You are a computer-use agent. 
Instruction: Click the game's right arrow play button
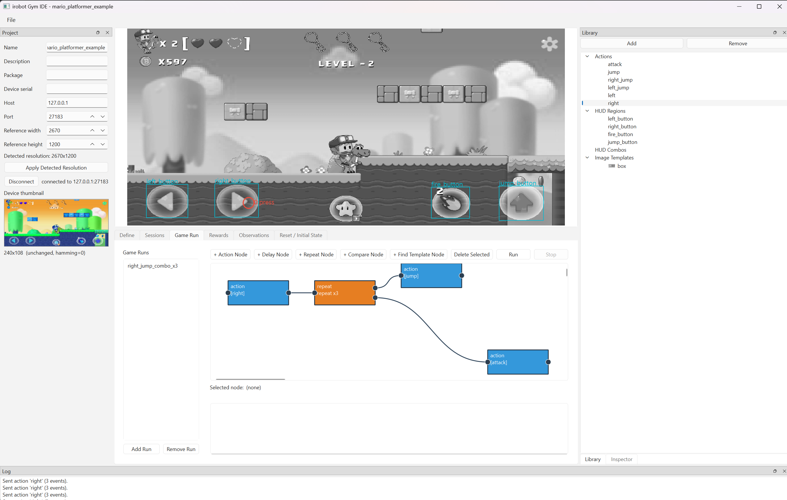237,201
